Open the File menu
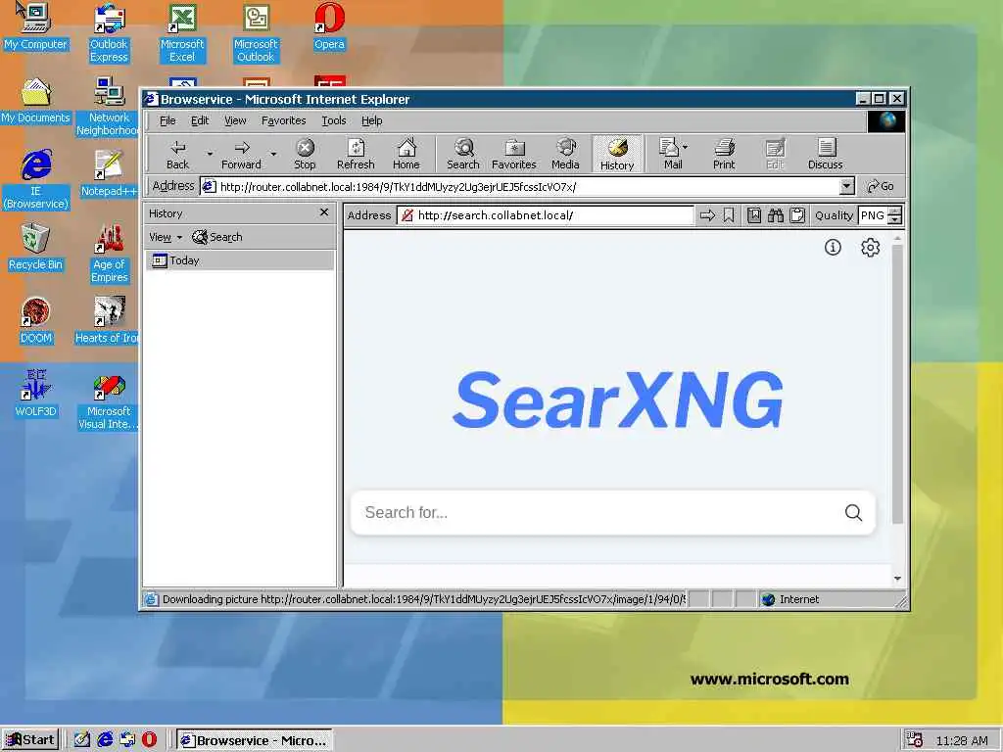The height and width of the screenshot is (752, 1003). pos(167,120)
